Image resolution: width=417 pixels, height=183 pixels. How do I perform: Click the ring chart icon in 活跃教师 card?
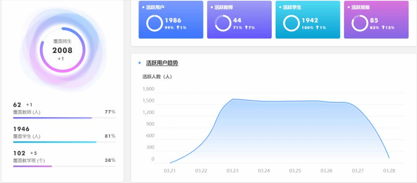pyautogui.click(x=223, y=23)
